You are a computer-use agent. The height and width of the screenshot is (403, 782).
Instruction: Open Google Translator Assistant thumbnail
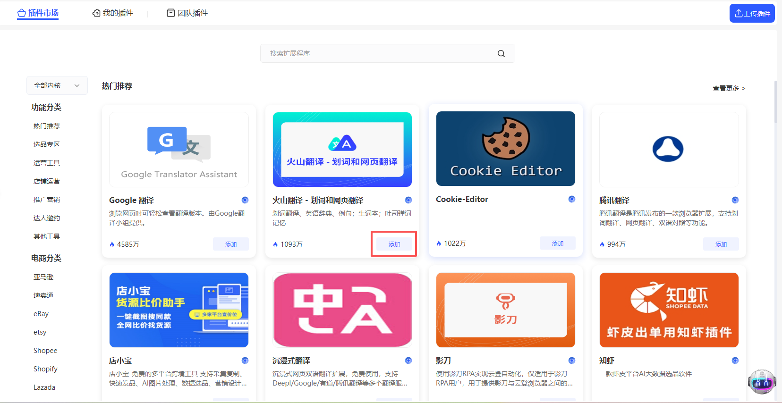coord(179,150)
